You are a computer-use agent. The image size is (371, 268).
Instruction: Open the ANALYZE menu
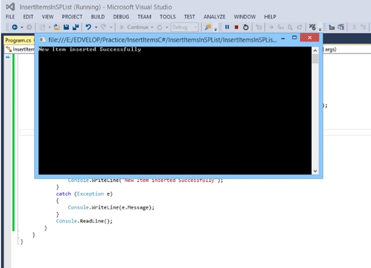[x=214, y=17]
